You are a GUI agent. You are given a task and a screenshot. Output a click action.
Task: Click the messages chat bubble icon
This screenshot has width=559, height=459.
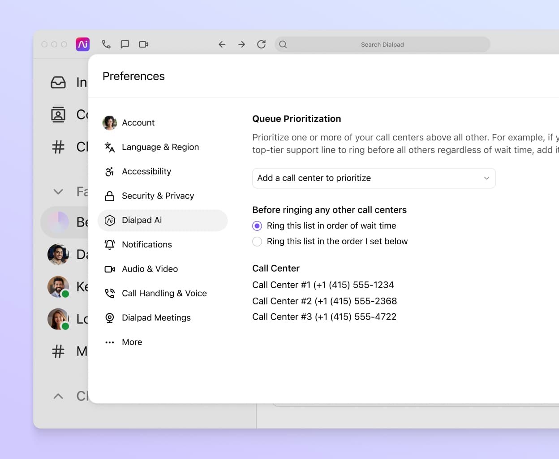point(125,44)
